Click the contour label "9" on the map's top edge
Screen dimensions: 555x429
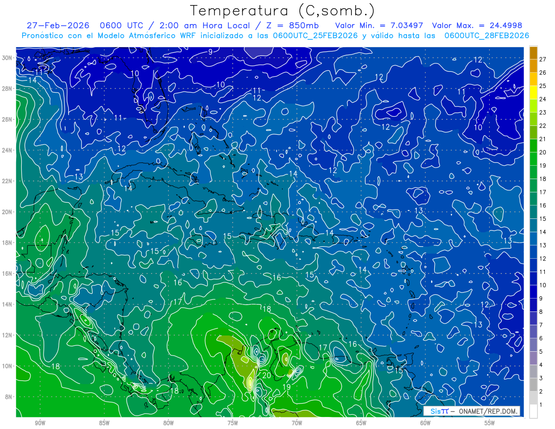click(210, 52)
